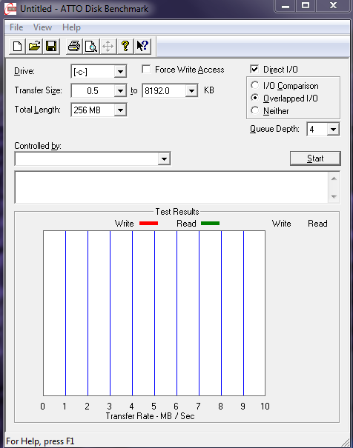Print results with the printer icon
The image size is (353, 448).
(74, 46)
